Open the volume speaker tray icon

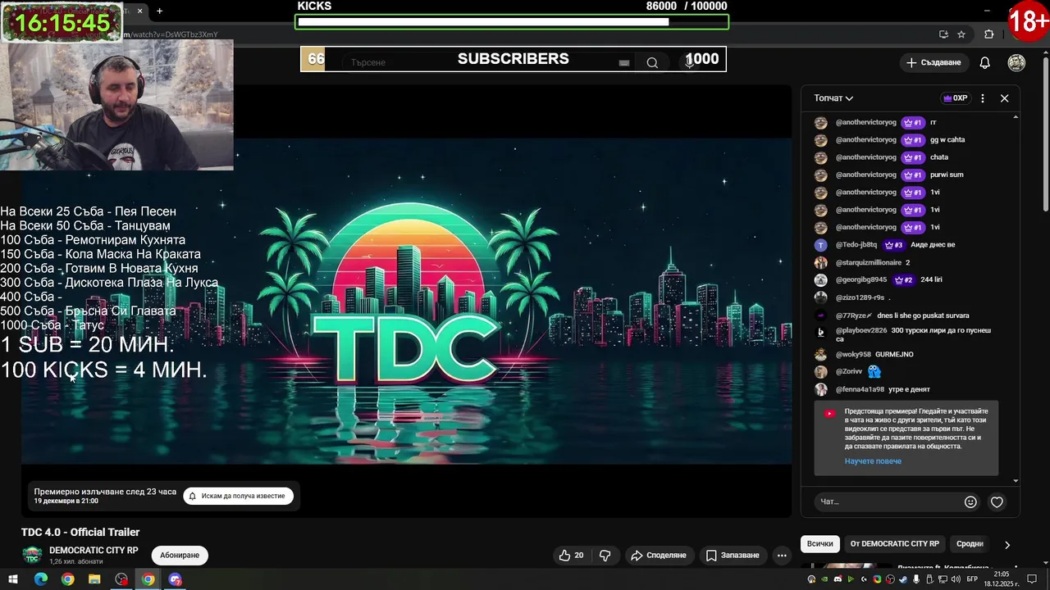(956, 579)
